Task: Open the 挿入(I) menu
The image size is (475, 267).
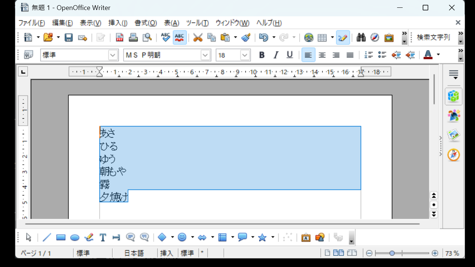Action: coord(118,23)
